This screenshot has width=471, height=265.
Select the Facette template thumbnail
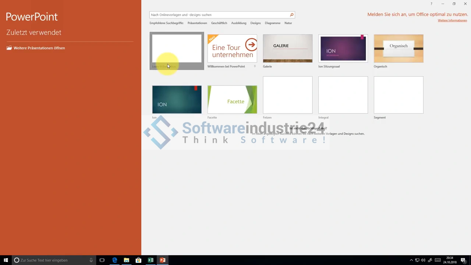click(232, 99)
